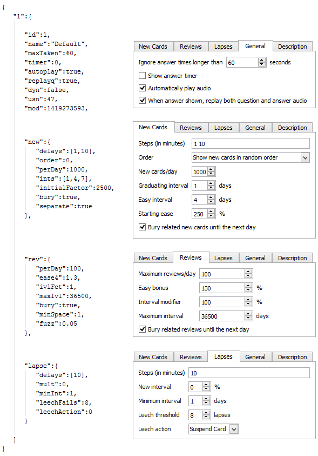
Task: Click the JSON line "maxTaken":60
Action: 51,53
